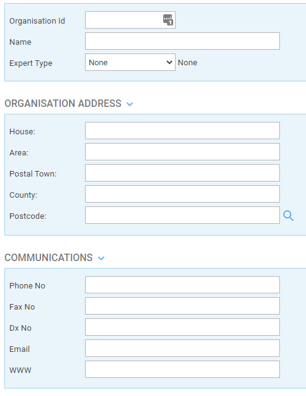Select the Area input box
This screenshot has height=396, width=306.
182,152
